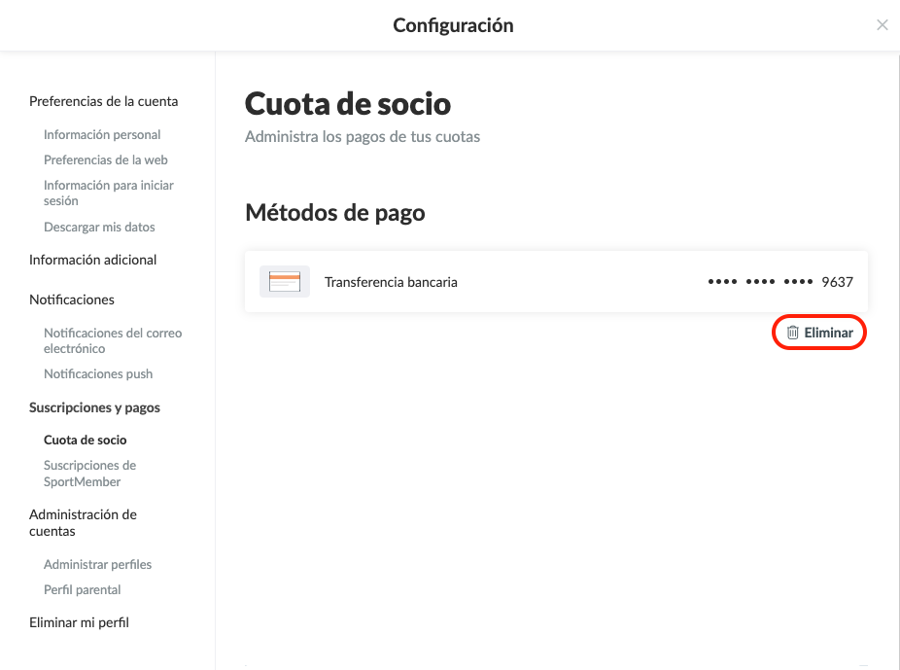This screenshot has width=900, height=670.
Task: Click the bank transfer card icon
Action: 285,282
